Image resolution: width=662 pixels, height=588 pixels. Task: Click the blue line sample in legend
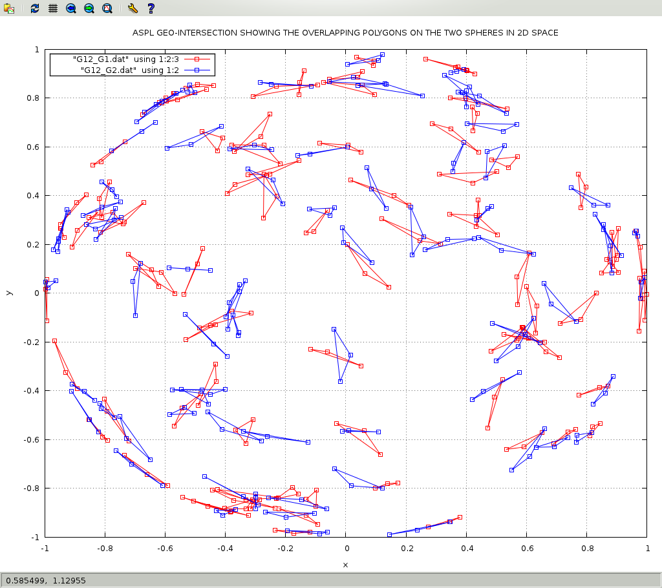pos(197,70)
